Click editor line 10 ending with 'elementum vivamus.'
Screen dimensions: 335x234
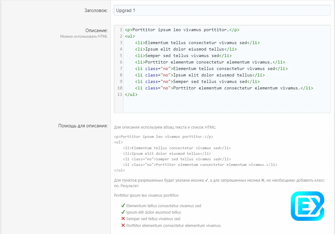click(x=242, y=88)
